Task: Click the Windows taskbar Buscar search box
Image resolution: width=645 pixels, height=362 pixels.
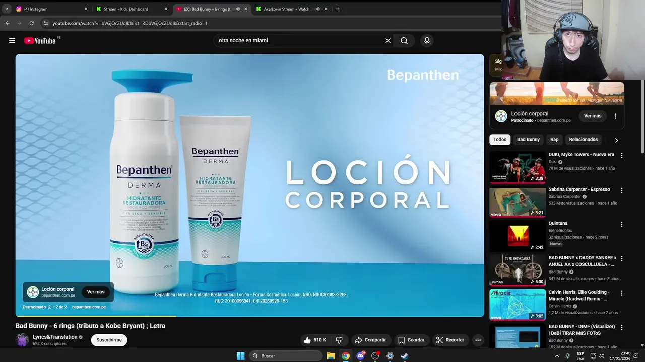Action: (286, 356)
